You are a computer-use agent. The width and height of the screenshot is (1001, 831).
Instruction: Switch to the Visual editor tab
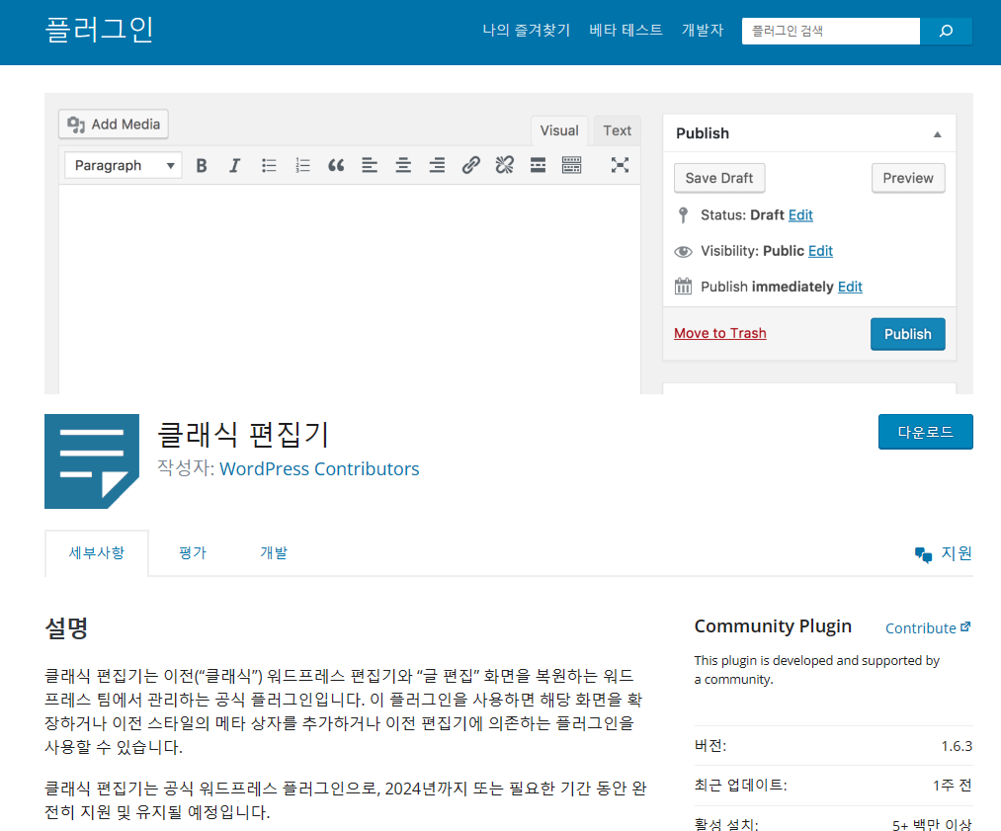pyautogui.click(x=559, y=130)
